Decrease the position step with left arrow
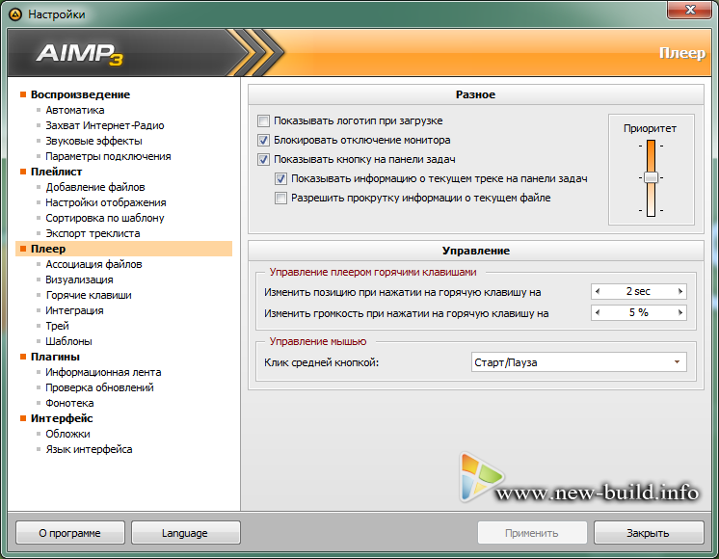Viewport: 719px width, 559px height. (x=597, y=291)
